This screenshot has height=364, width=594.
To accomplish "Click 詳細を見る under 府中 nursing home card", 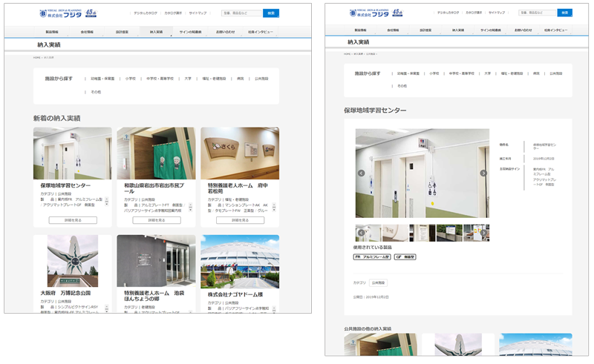I will [240, 220].
